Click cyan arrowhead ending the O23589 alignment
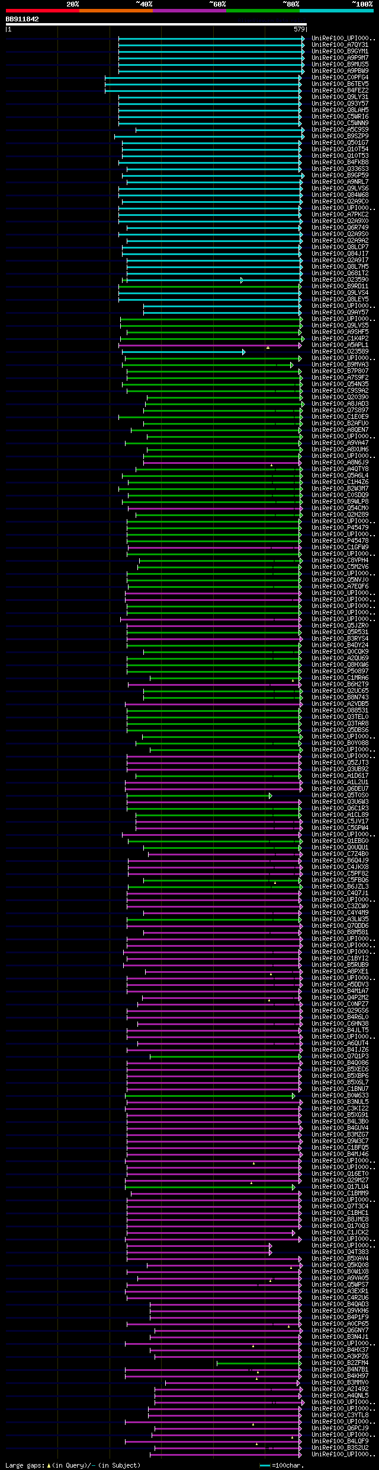The image size is (379, 1470). coord(244,352)
